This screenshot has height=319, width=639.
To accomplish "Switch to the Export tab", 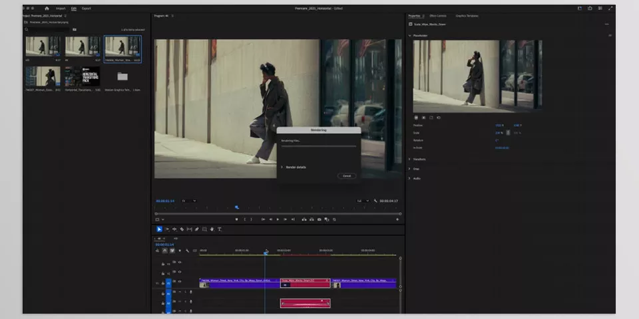I will point(87,8).
